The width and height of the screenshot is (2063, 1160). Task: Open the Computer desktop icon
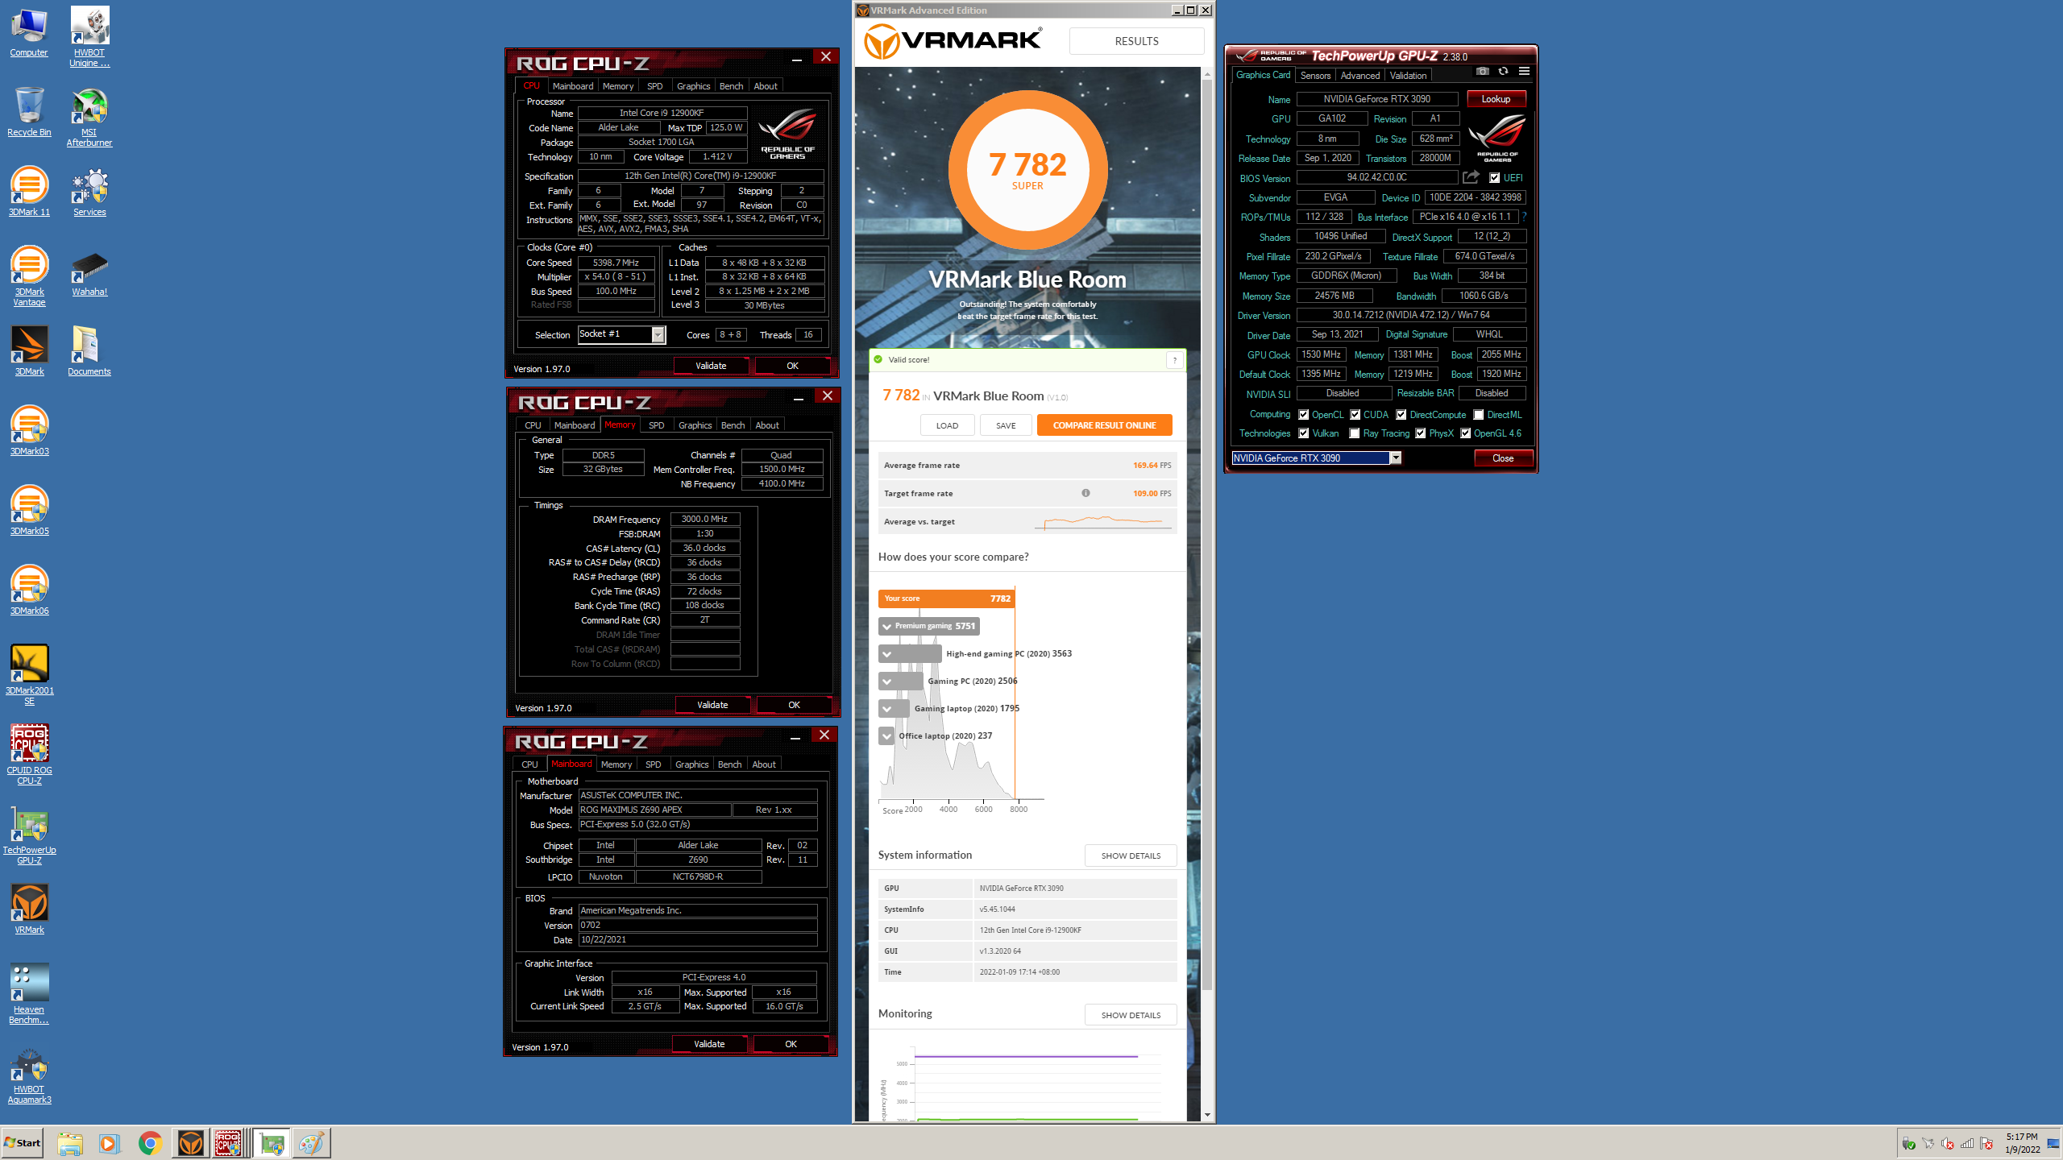pyautogui.click(x=29, y=32)
